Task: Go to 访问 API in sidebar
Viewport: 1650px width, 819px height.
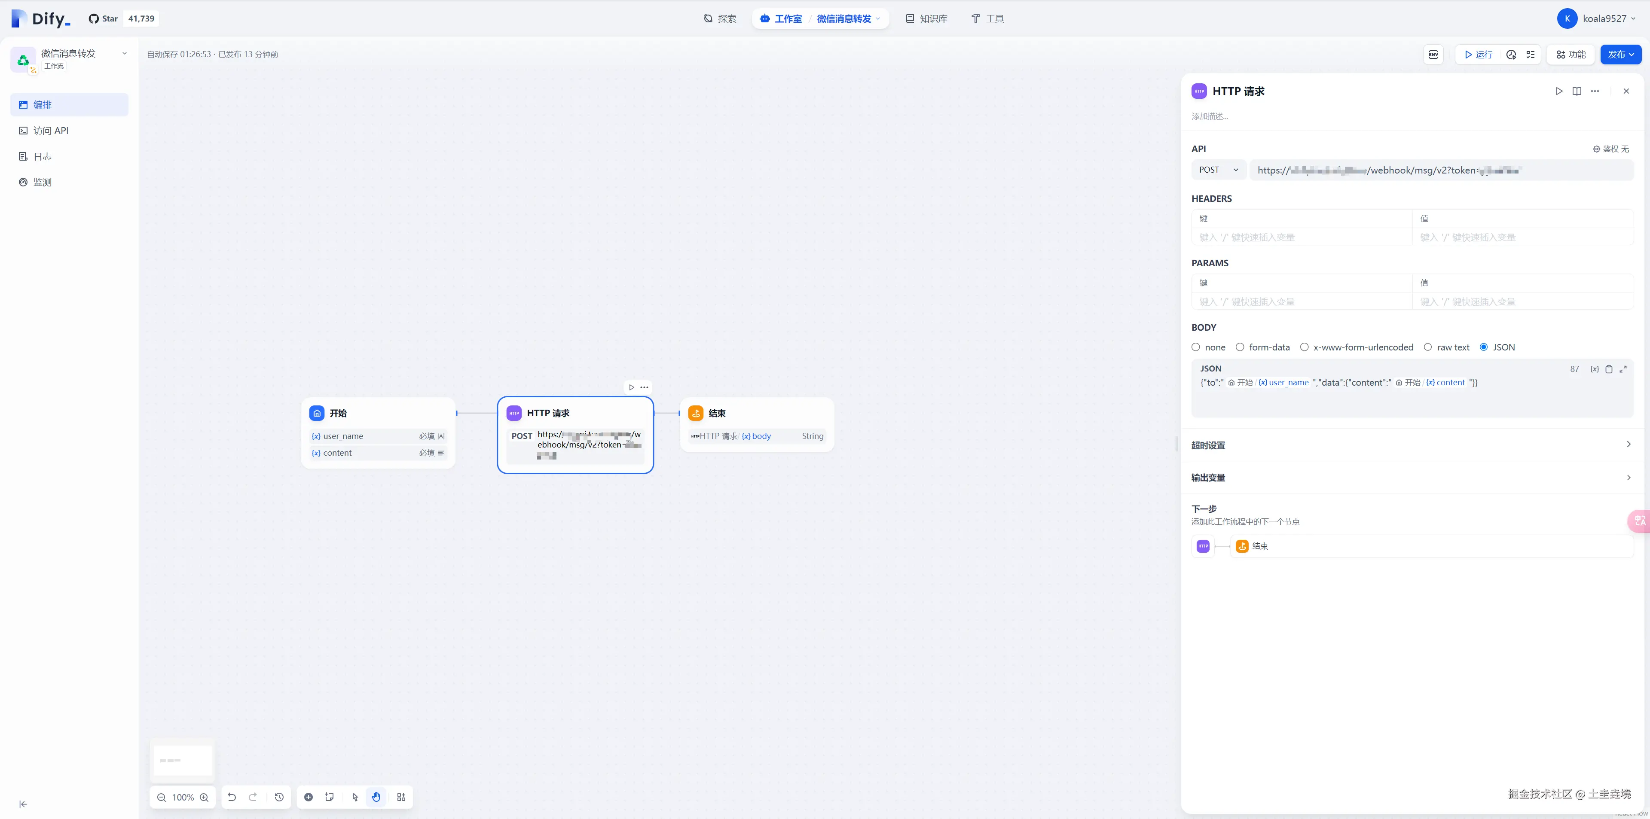Action: (x=51, y=131)
